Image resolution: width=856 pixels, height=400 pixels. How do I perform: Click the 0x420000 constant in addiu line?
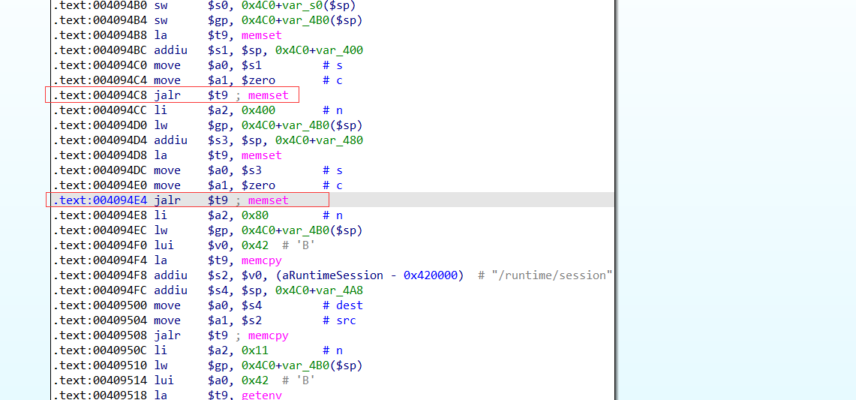point(433,275)
